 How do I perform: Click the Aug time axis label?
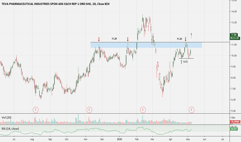(32, 139)
